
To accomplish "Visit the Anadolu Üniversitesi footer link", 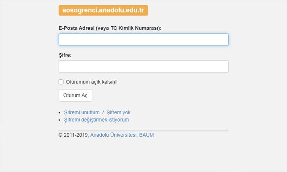I will (x=113, y=135).
